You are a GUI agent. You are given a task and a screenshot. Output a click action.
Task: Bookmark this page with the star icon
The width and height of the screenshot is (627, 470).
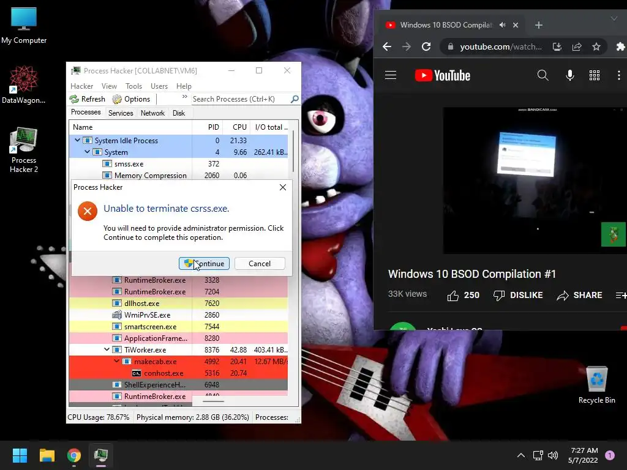click(x=596, y=47)
